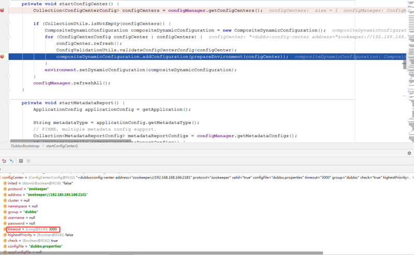Screen dimensions: 414x255
Task: Click environment.setDynamicConfiguration code line
Action: pos(141,70)
